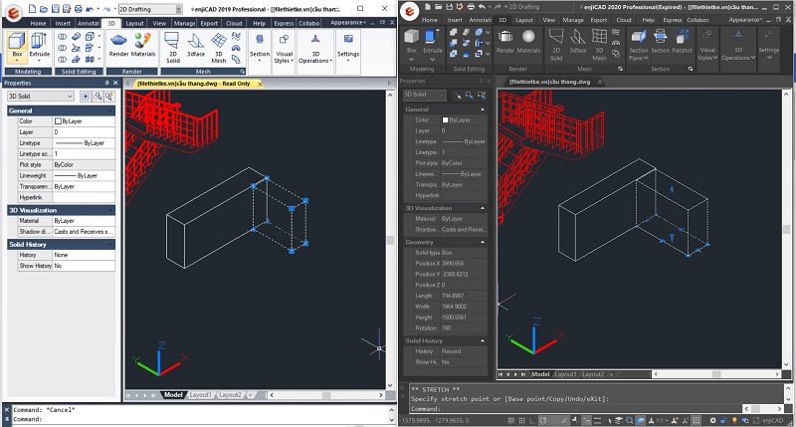Open the View tab in enjiCAD 2020
Viewport: 796px width, 427px height.
[549, 20]
